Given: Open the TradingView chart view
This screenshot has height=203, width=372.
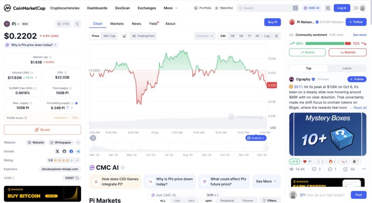Looking at the screenshot, I should 143,36.
